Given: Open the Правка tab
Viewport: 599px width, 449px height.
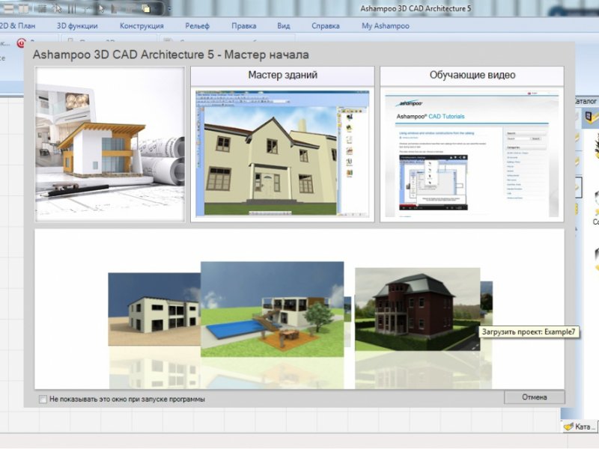Looking at the screenshot, I should click(244, 26).
